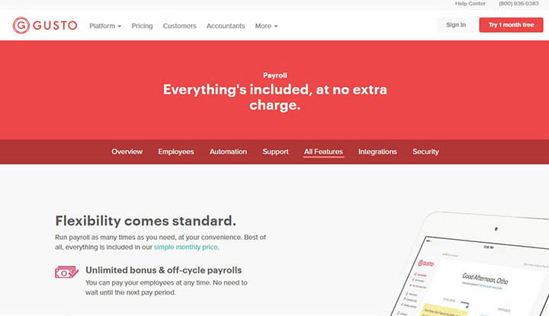Click the Gusto circular G logo icon
This screenshot has height=316, width=549.
point(21,26)
